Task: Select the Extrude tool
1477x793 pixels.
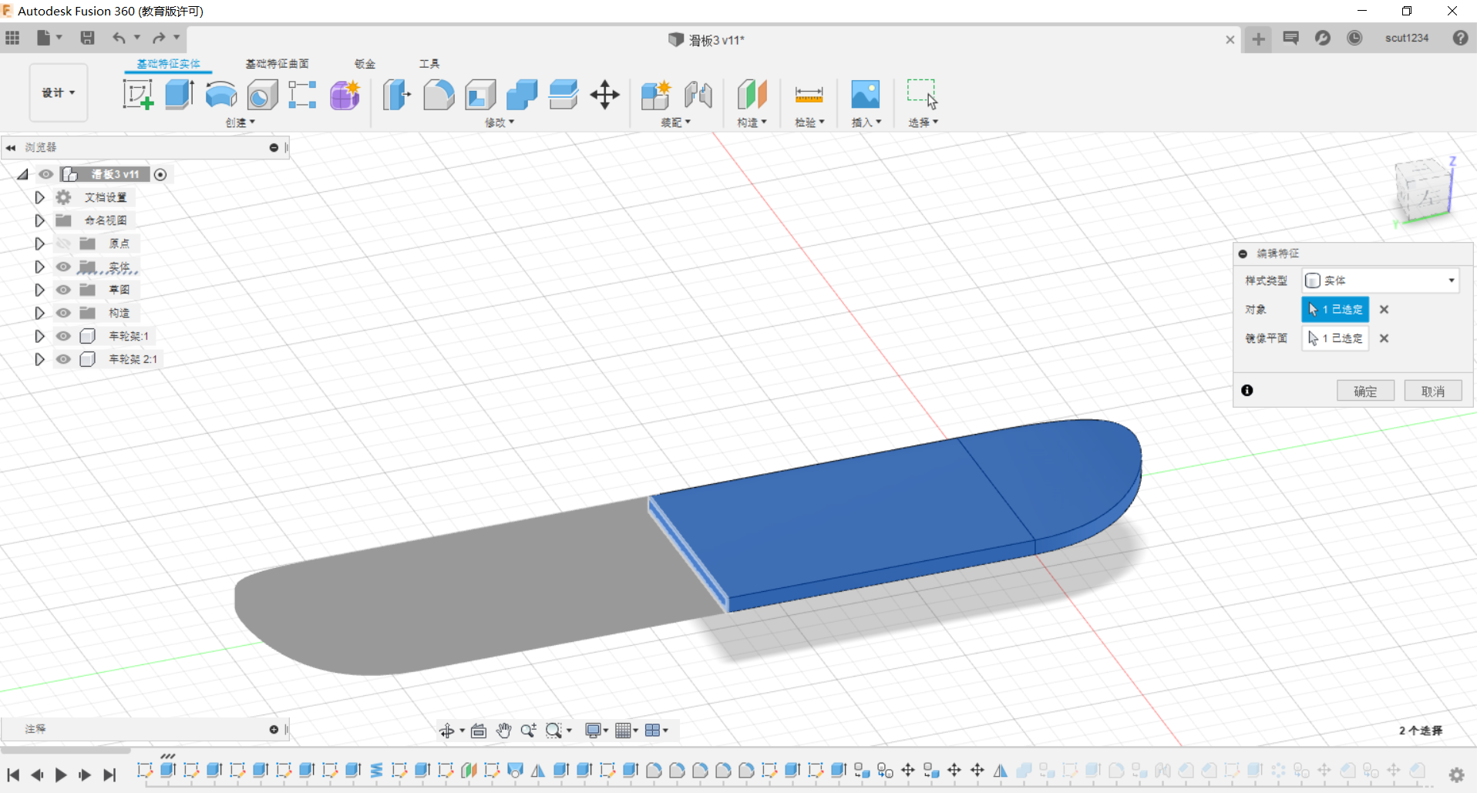Action: [180, 95]
